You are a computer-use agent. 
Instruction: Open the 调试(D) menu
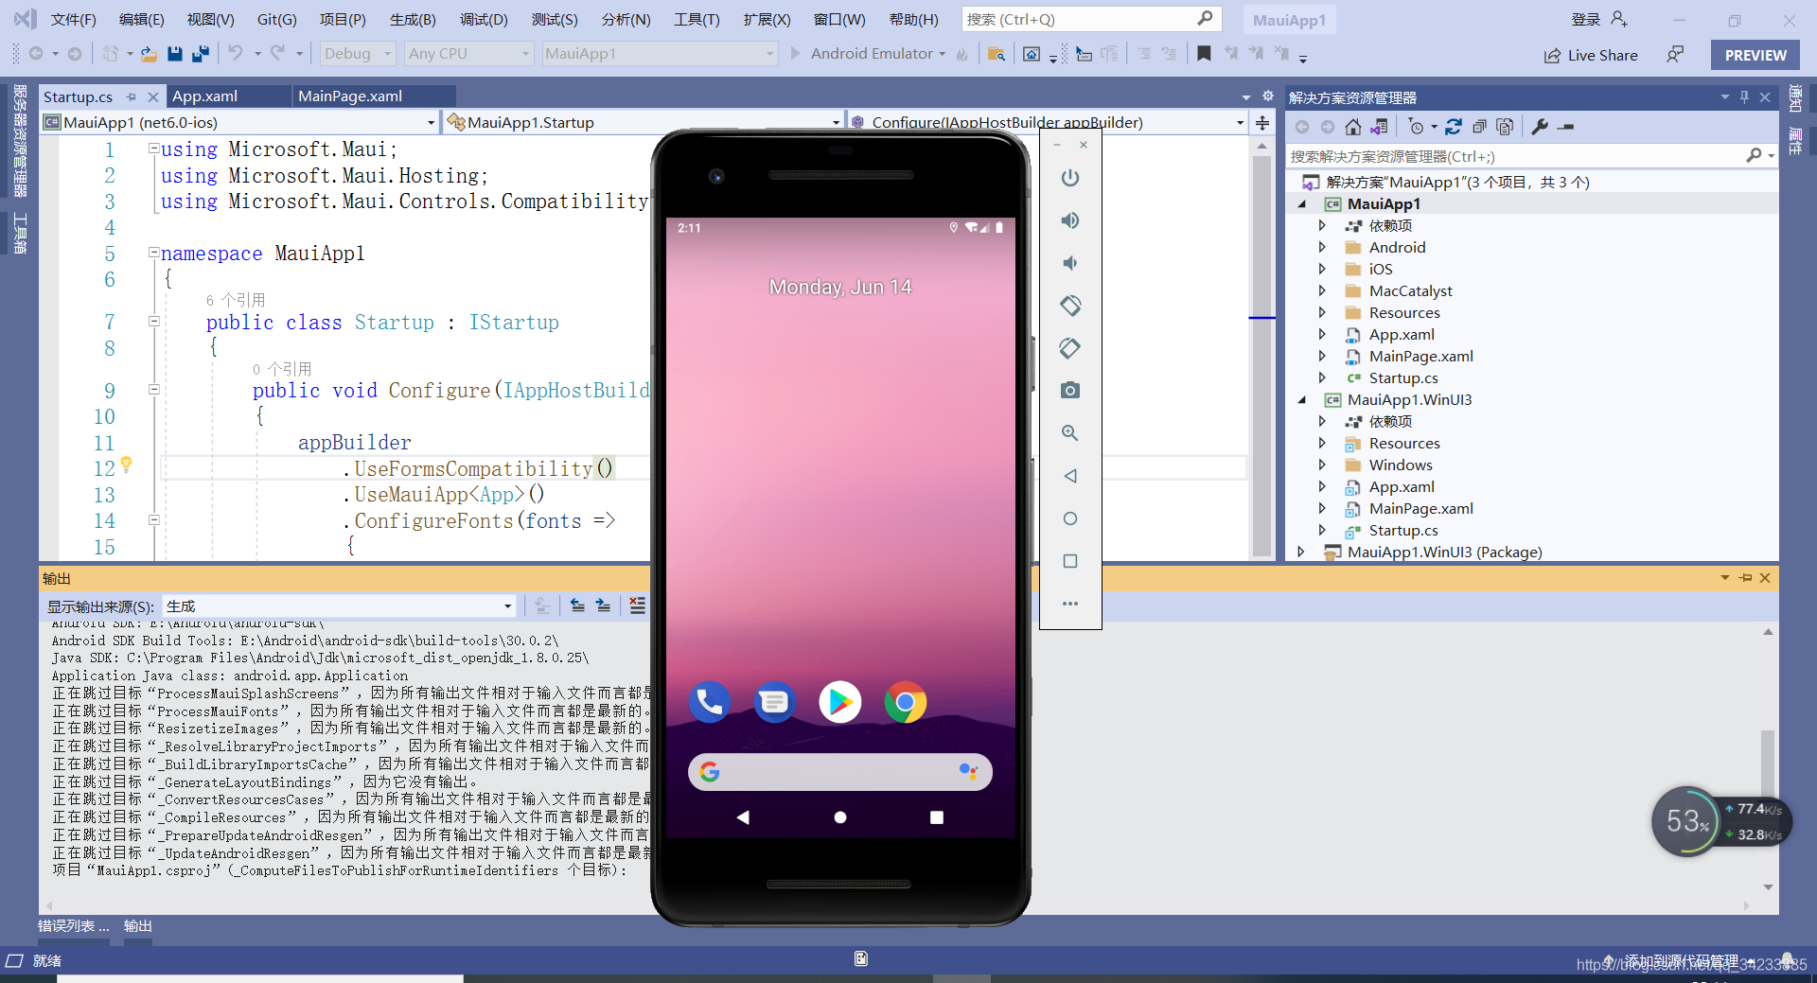[x=484, y=19]
